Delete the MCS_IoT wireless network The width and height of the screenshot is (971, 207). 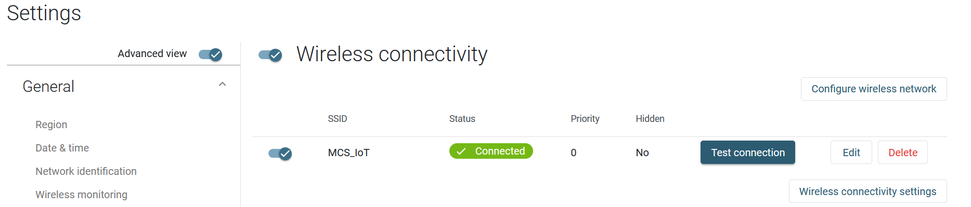pos(903,153)
